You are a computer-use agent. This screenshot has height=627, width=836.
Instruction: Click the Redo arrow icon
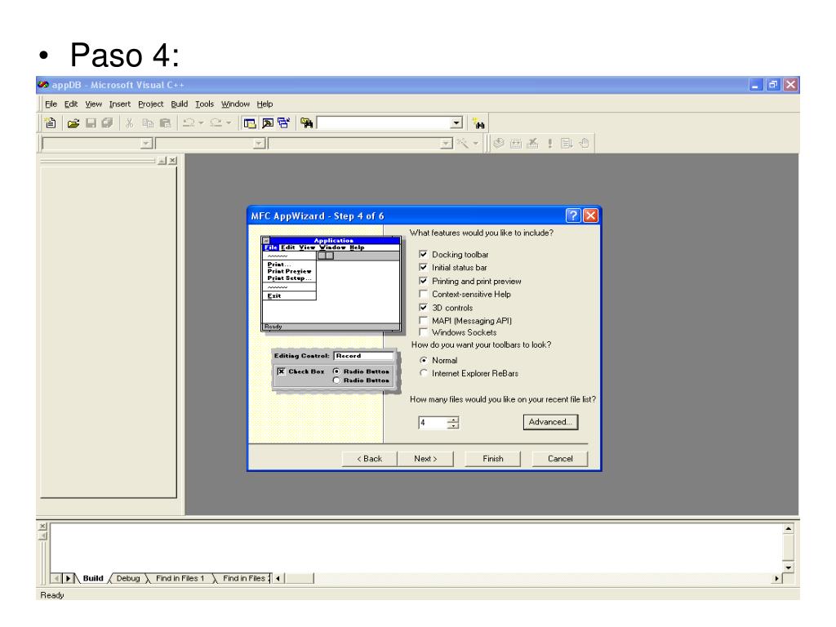click(x=216, y=123)
